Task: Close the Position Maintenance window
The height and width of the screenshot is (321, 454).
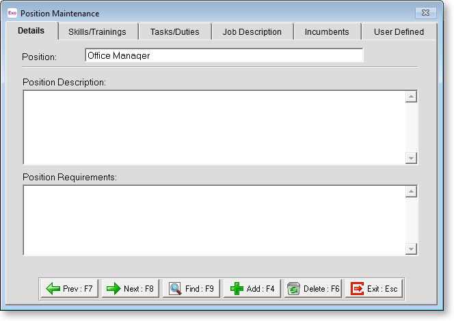Action: pos(425,13)
